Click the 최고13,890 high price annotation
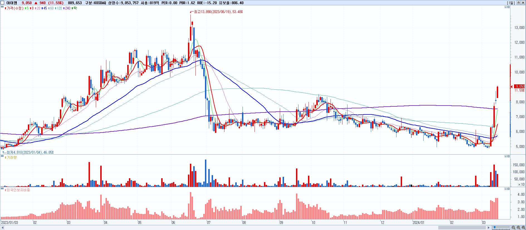The height and width of the screenshot is (230, 526). 216,12
